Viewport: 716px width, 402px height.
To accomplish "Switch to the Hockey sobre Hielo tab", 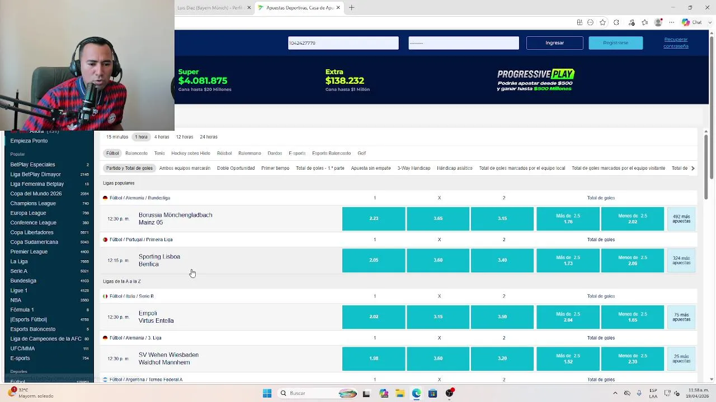I will 191,153.
